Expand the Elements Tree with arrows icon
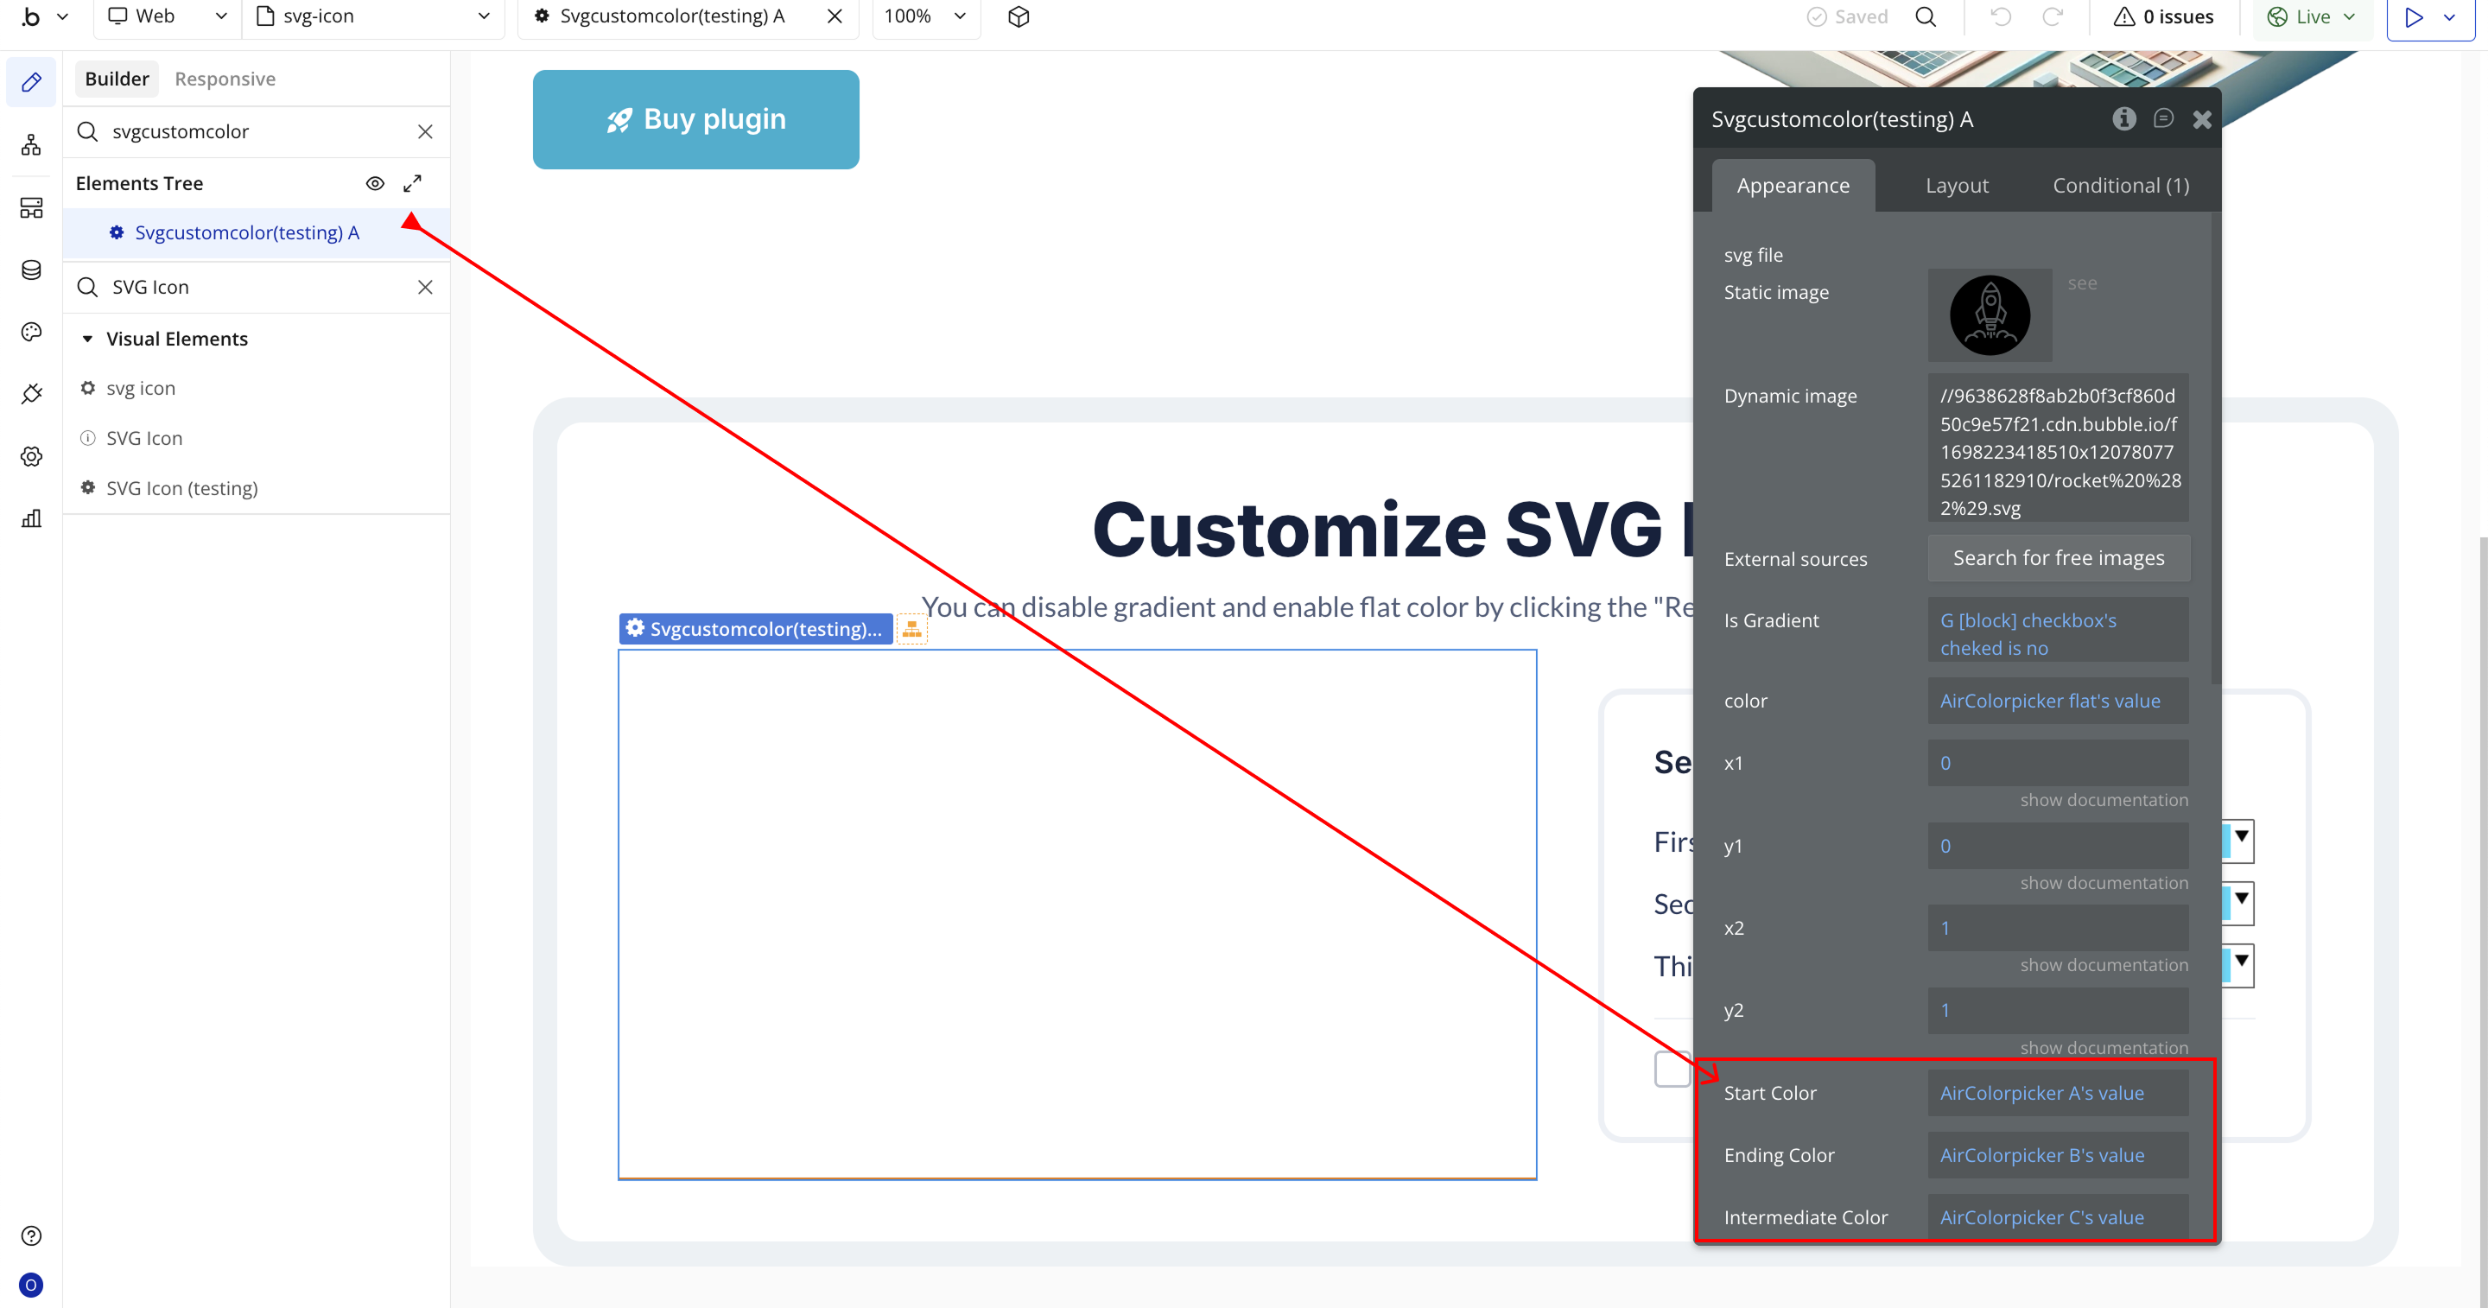The width and height of the screenshot is (2488, 1308). [x=412, y=183]
